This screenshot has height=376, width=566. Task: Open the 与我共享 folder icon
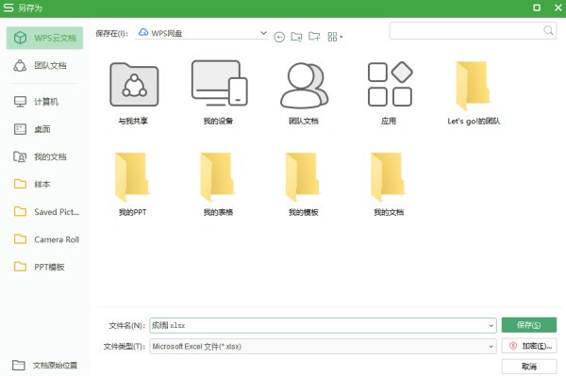pyautogui.click(x=134, y=93)
